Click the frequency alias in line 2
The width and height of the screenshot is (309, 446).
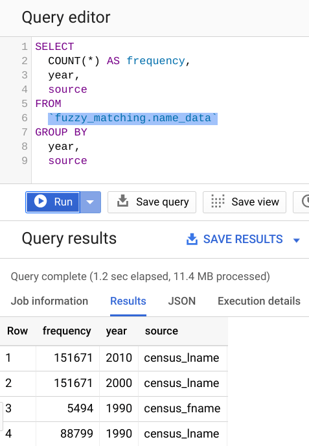coord(155,61)
